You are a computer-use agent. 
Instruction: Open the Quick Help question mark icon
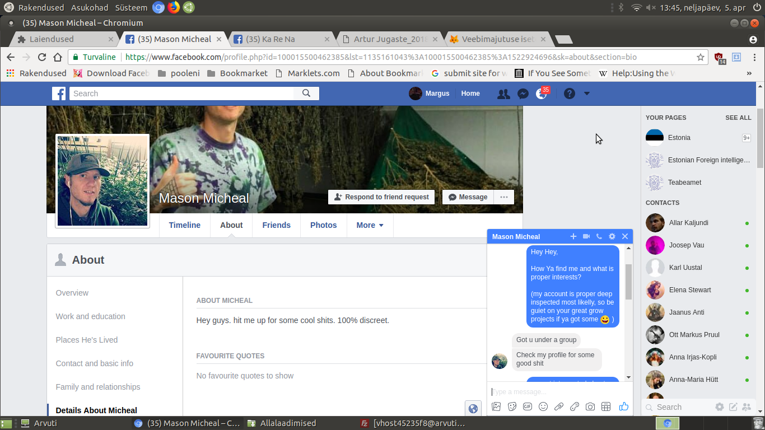(x=570, y=94)
